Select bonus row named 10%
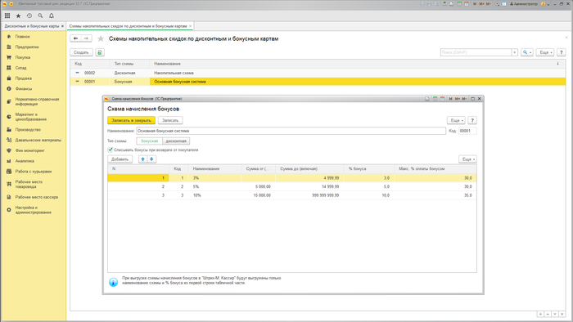This screenshot has width=573, height=322. tap(292, 195)
